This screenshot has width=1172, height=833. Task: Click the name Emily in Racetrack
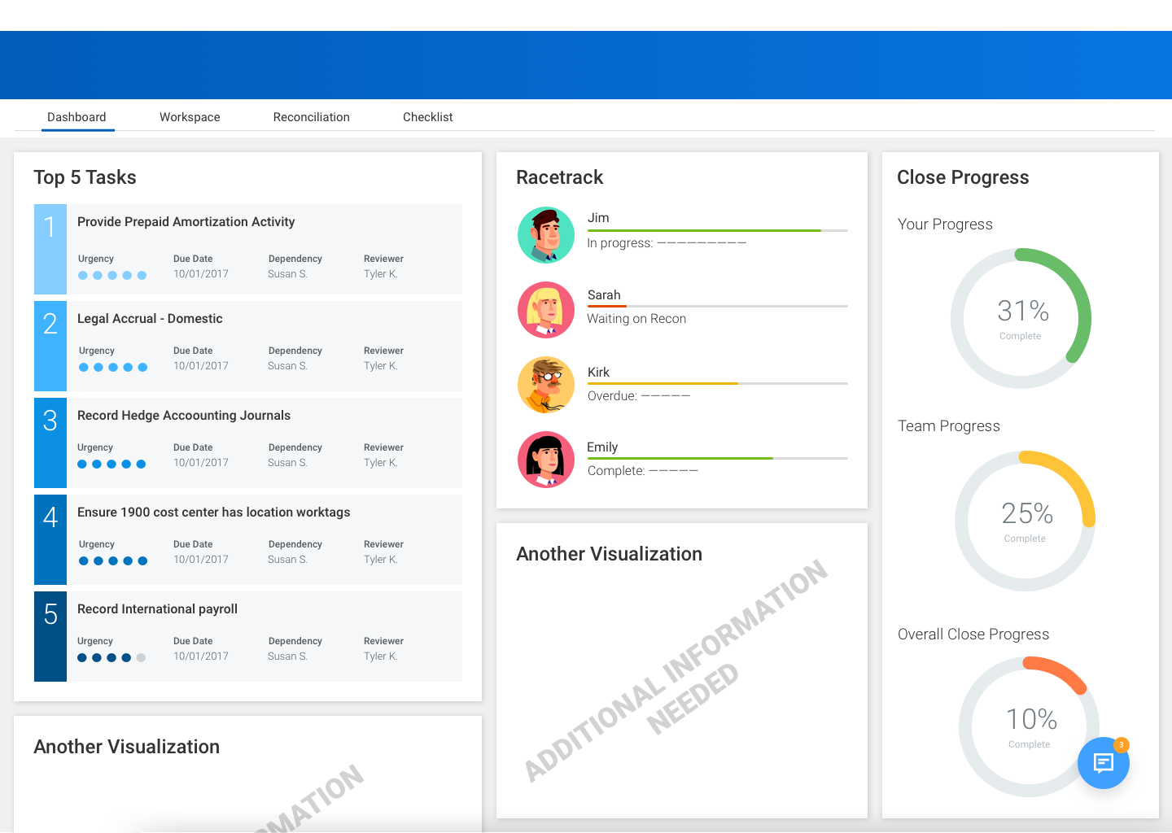[602, 447]
